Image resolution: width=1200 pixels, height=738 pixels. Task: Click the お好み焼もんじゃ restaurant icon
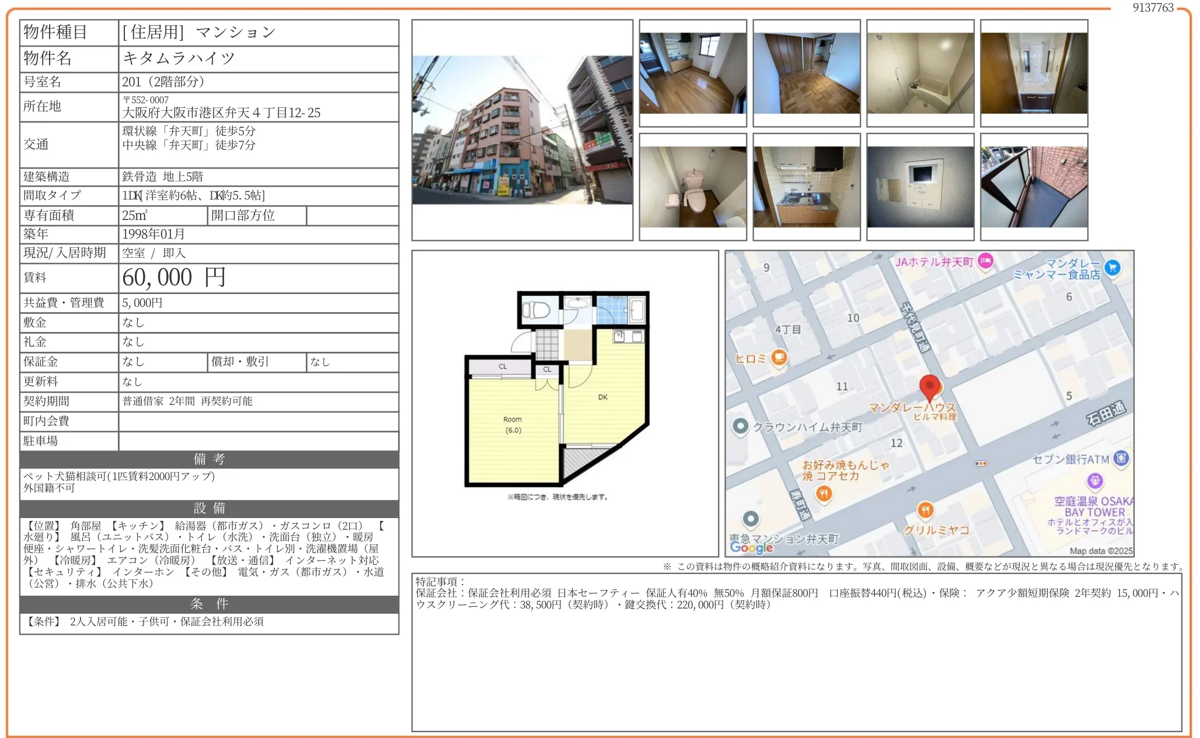point(824,494)
